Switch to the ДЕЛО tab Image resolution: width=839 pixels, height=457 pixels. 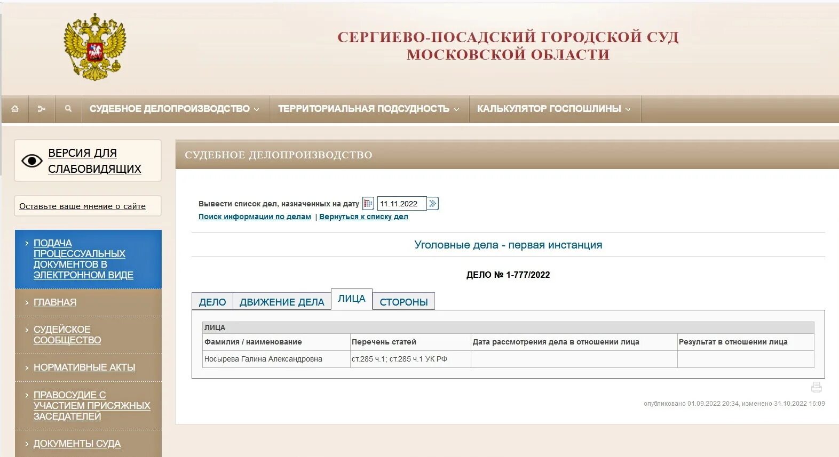[x=212, y=302]
